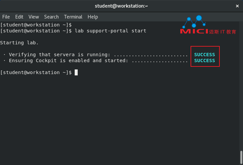Open the Edit menu
The image size is (243, 165).
[x=19, y=17]
